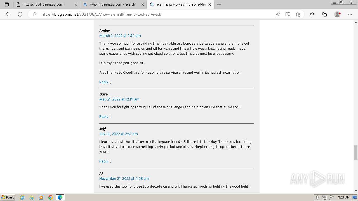Close the icanhazip article tab
This screenshot has height=201, width=358.
click(210, 4)
